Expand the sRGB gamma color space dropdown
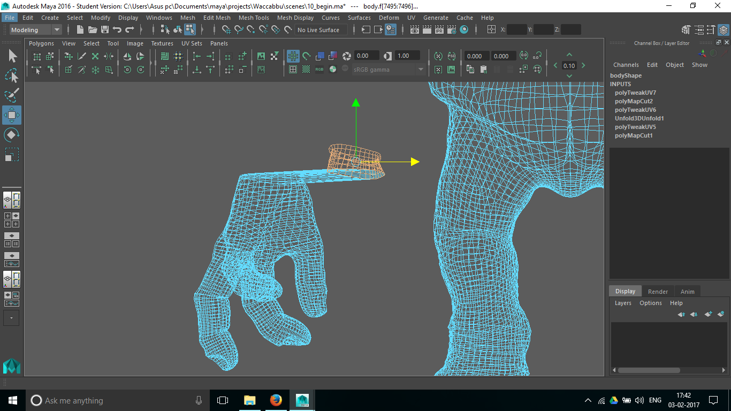This screenshot has width=731, height=411. point(421,70)
